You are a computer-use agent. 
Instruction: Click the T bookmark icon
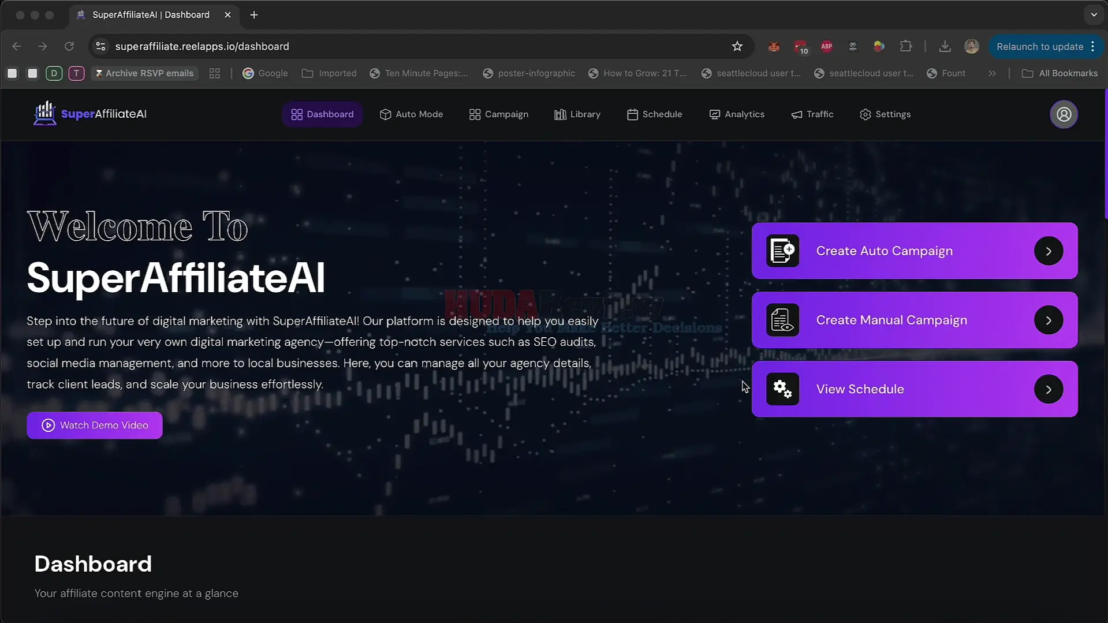(76, 73)
